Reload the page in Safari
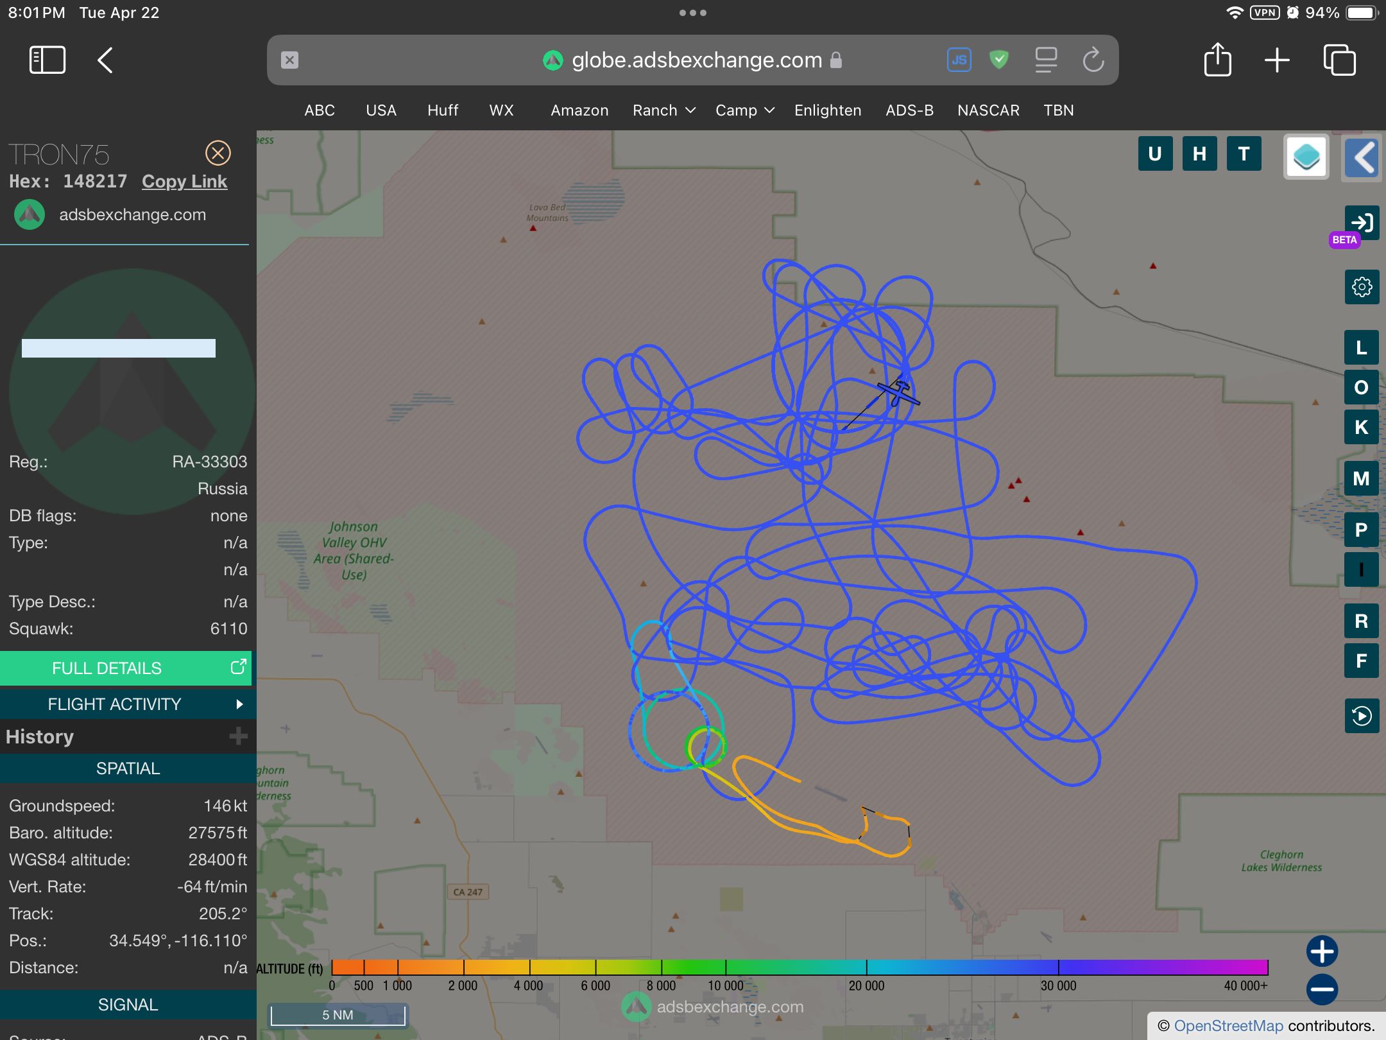Image resolution: width=1386 pixels, height=1040 pixels. point(1093,60)
